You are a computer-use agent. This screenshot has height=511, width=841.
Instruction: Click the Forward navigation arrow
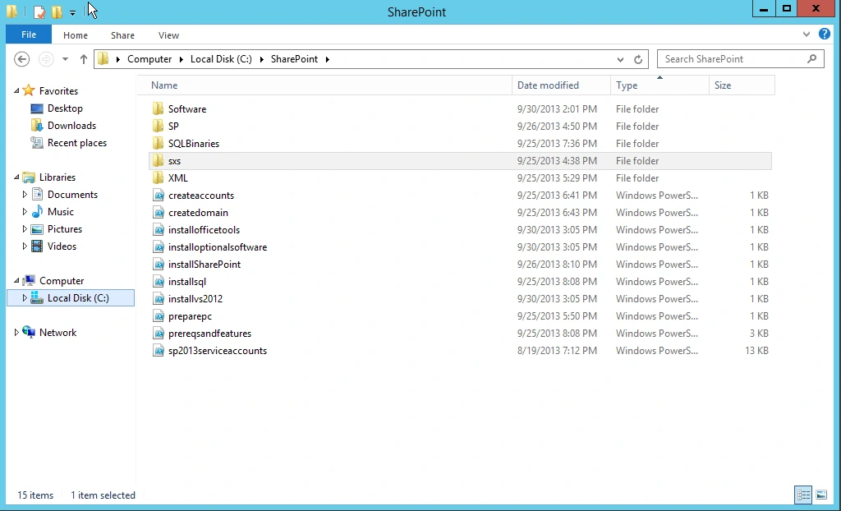46,59
